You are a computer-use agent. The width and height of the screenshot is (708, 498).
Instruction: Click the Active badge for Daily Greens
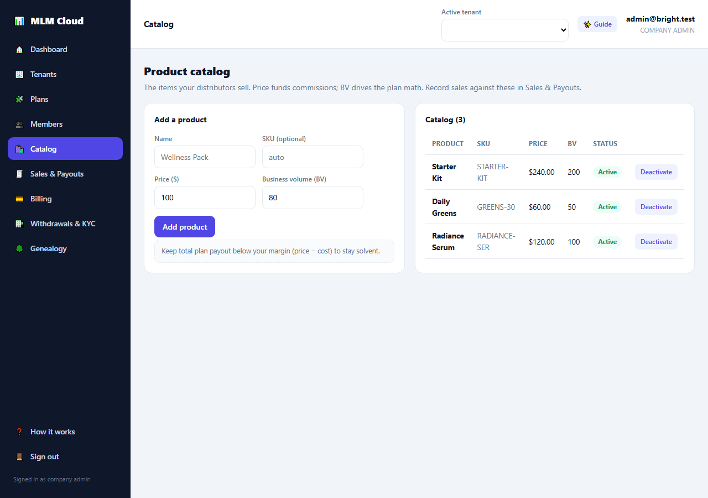coord(607,207)
